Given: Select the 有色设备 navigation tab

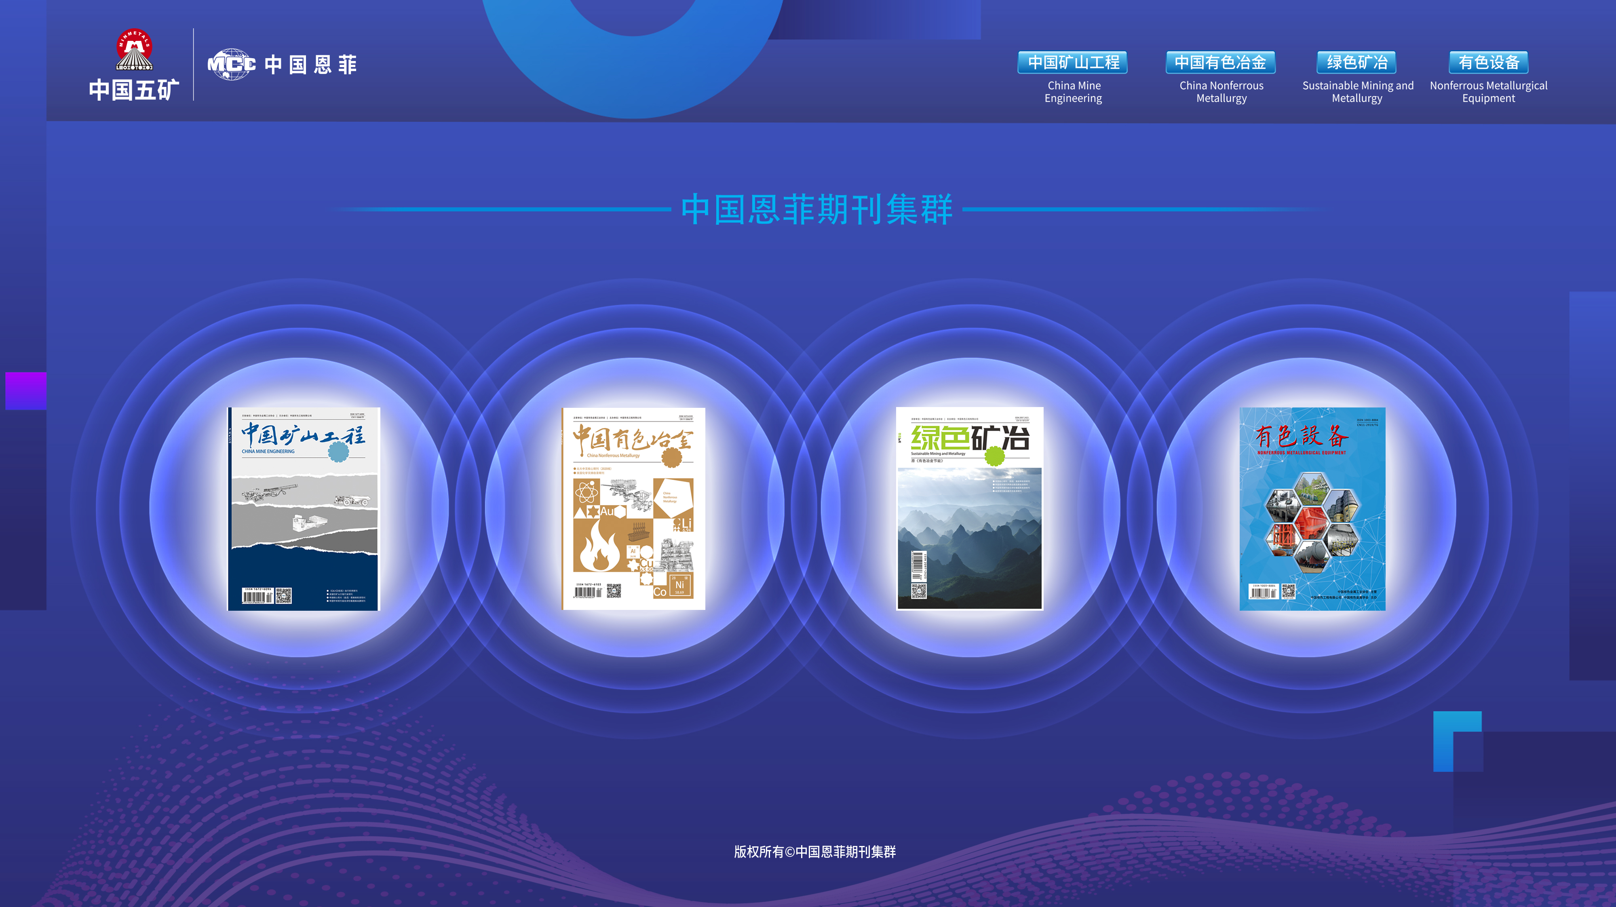Looking at the screenshot, I should click(x=1488, y=63).
